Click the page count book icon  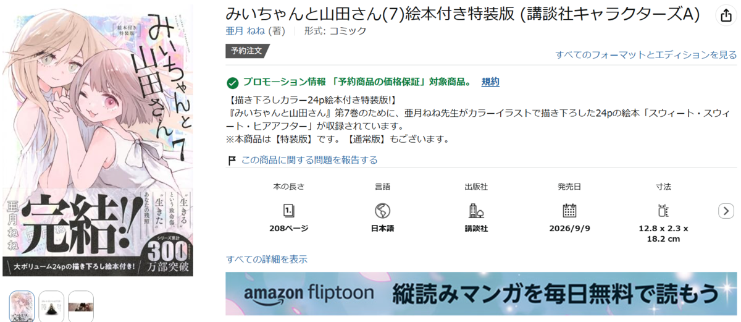pos(288,211)
